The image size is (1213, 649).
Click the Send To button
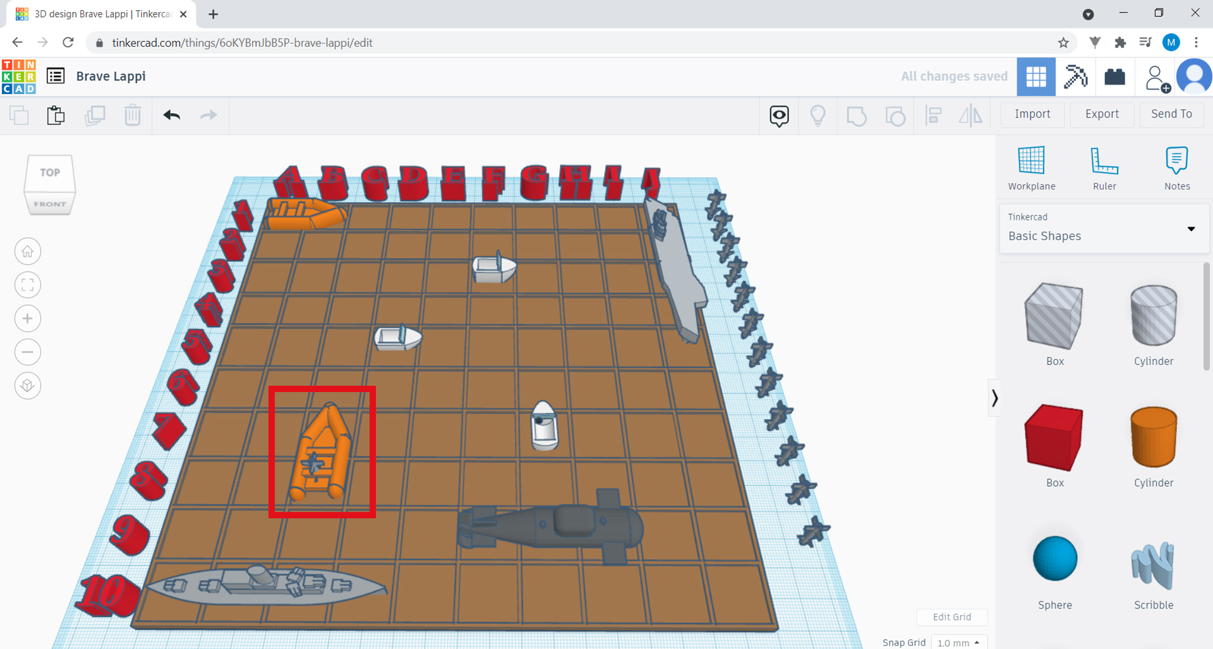pos(1171,114)
